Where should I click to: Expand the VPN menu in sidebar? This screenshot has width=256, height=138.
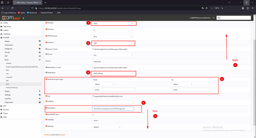point(5,106)
